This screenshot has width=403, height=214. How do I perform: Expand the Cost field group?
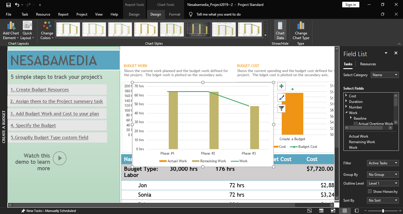click(x=346, y=96)
